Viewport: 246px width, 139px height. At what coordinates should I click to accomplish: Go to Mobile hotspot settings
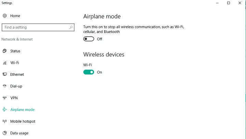tap(23, 121)
